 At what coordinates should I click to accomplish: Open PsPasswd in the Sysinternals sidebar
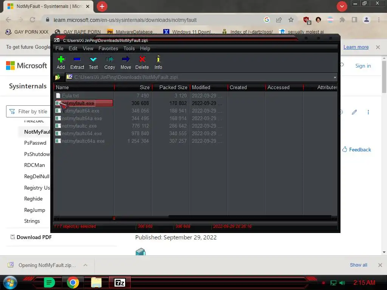[x=35, y=143]
